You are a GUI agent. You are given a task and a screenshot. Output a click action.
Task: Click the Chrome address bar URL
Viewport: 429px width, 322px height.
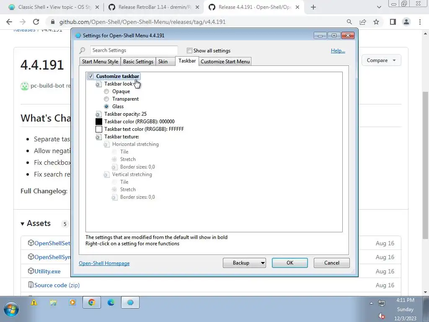(142, 22)
